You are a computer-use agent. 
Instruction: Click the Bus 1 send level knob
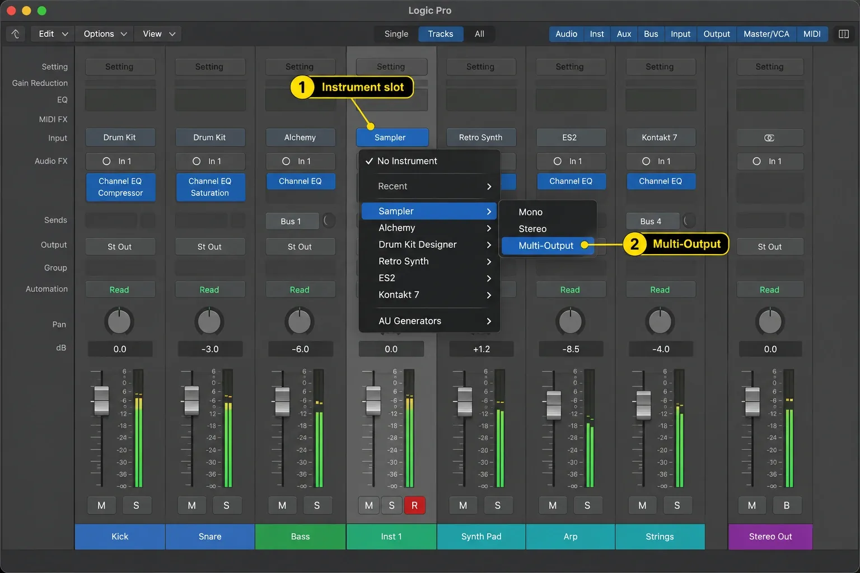tap(329, 221)
